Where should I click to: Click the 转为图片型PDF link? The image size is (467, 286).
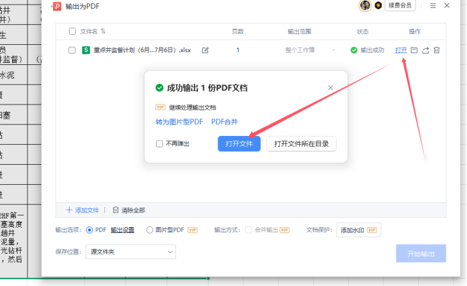(179, 122)
